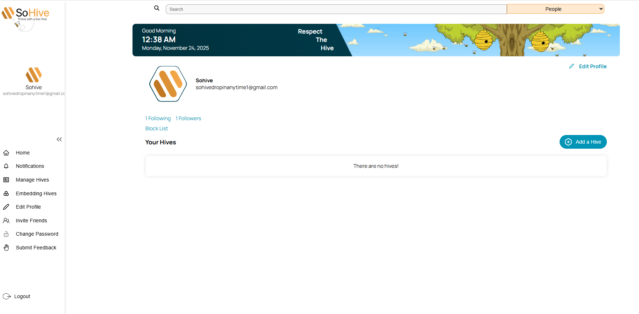Viewport: 639px width, 314px height.
Task: Click into the Search input field
Action: 336,9
